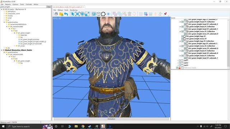Click the Scene tree vertical scrollbar
The height and width of the screenshot is (129, 230).
tap(228, 44)
